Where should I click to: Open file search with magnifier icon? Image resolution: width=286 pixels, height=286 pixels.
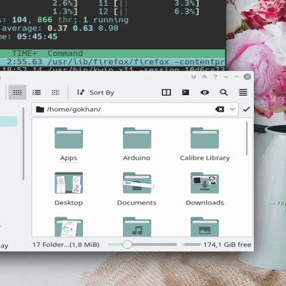point(224,92)
